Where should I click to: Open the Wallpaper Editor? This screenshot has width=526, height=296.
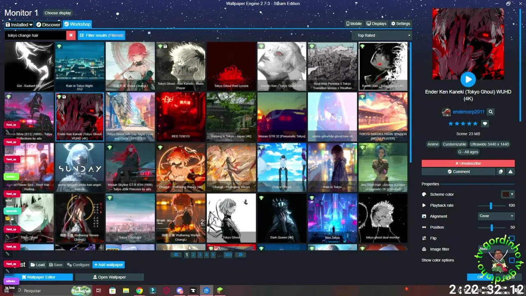tap(39, 277)
